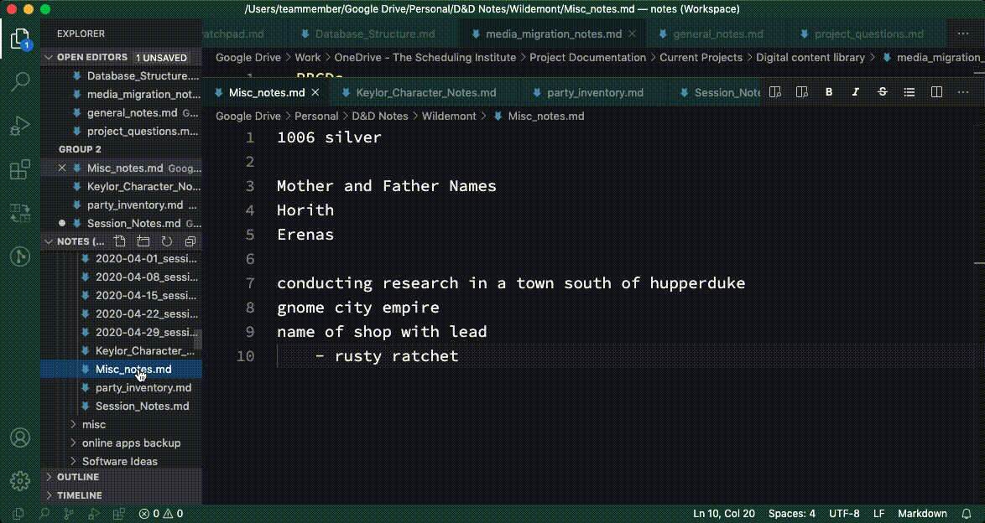Collapse the OPEN EDITORS section
Viewport: 985px width, 523px height.
(x=92, y=57)
